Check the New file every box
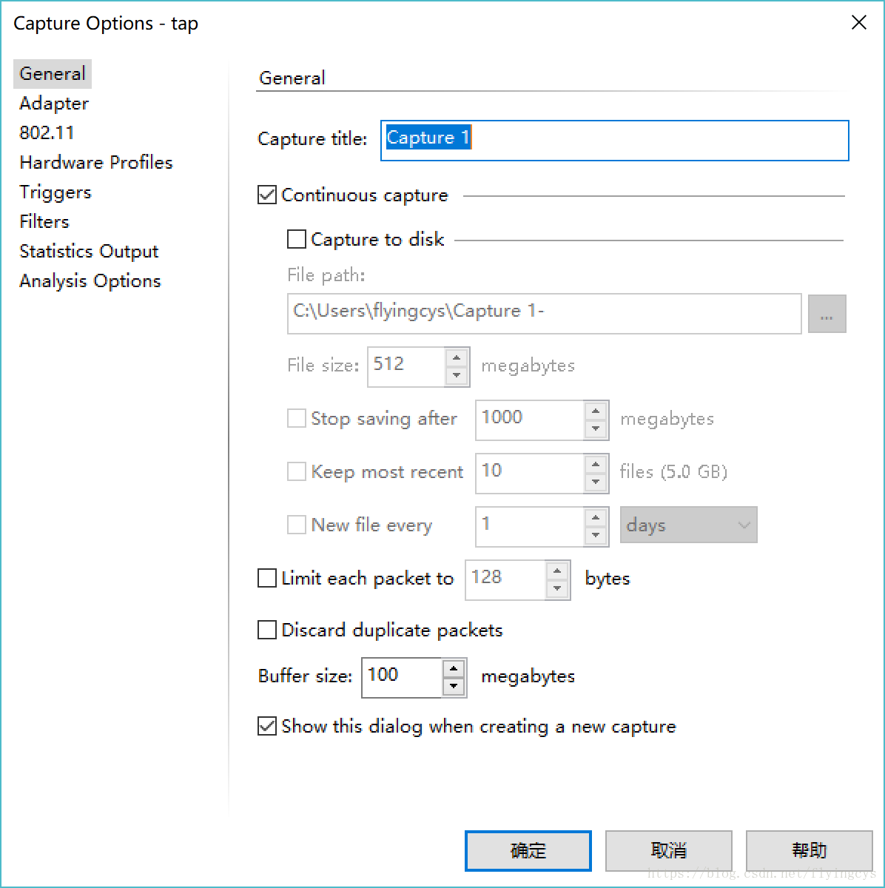885x888 pixels. pyautogui.click(x=296, y=525)
